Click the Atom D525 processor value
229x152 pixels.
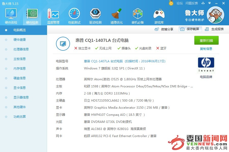point(123,79)
